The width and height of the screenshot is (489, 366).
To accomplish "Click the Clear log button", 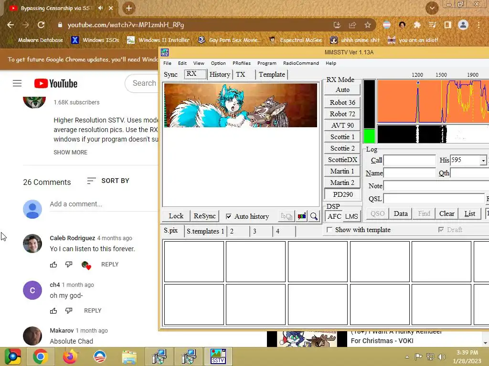I will [x=446, y=213].
